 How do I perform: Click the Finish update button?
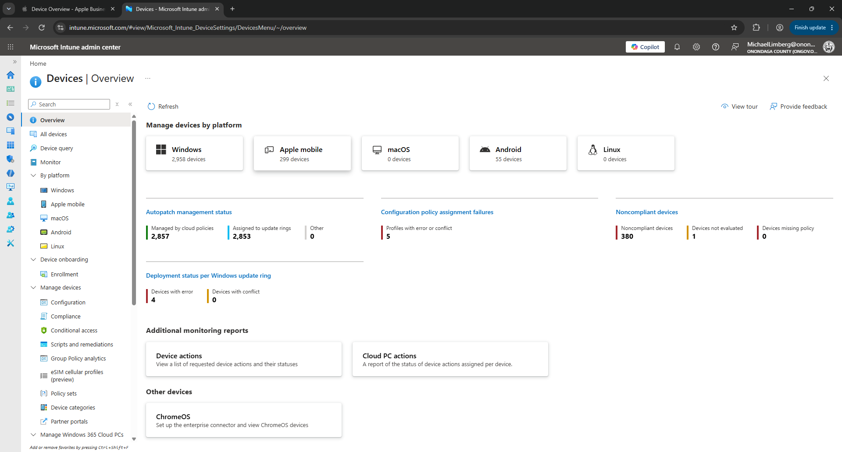point(810,28)
